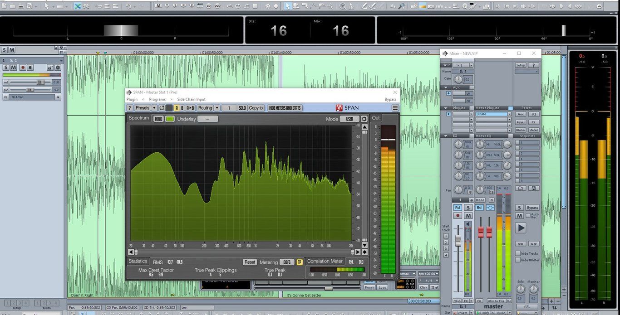Click mixer play button
Image resolution: width=620 pixels, height=315 pixels.
[521, 228]
